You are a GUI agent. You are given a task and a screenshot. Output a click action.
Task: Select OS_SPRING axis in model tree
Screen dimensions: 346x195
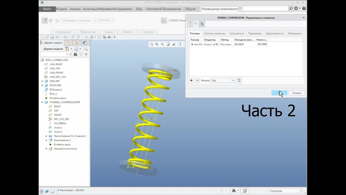click(60, 123)
